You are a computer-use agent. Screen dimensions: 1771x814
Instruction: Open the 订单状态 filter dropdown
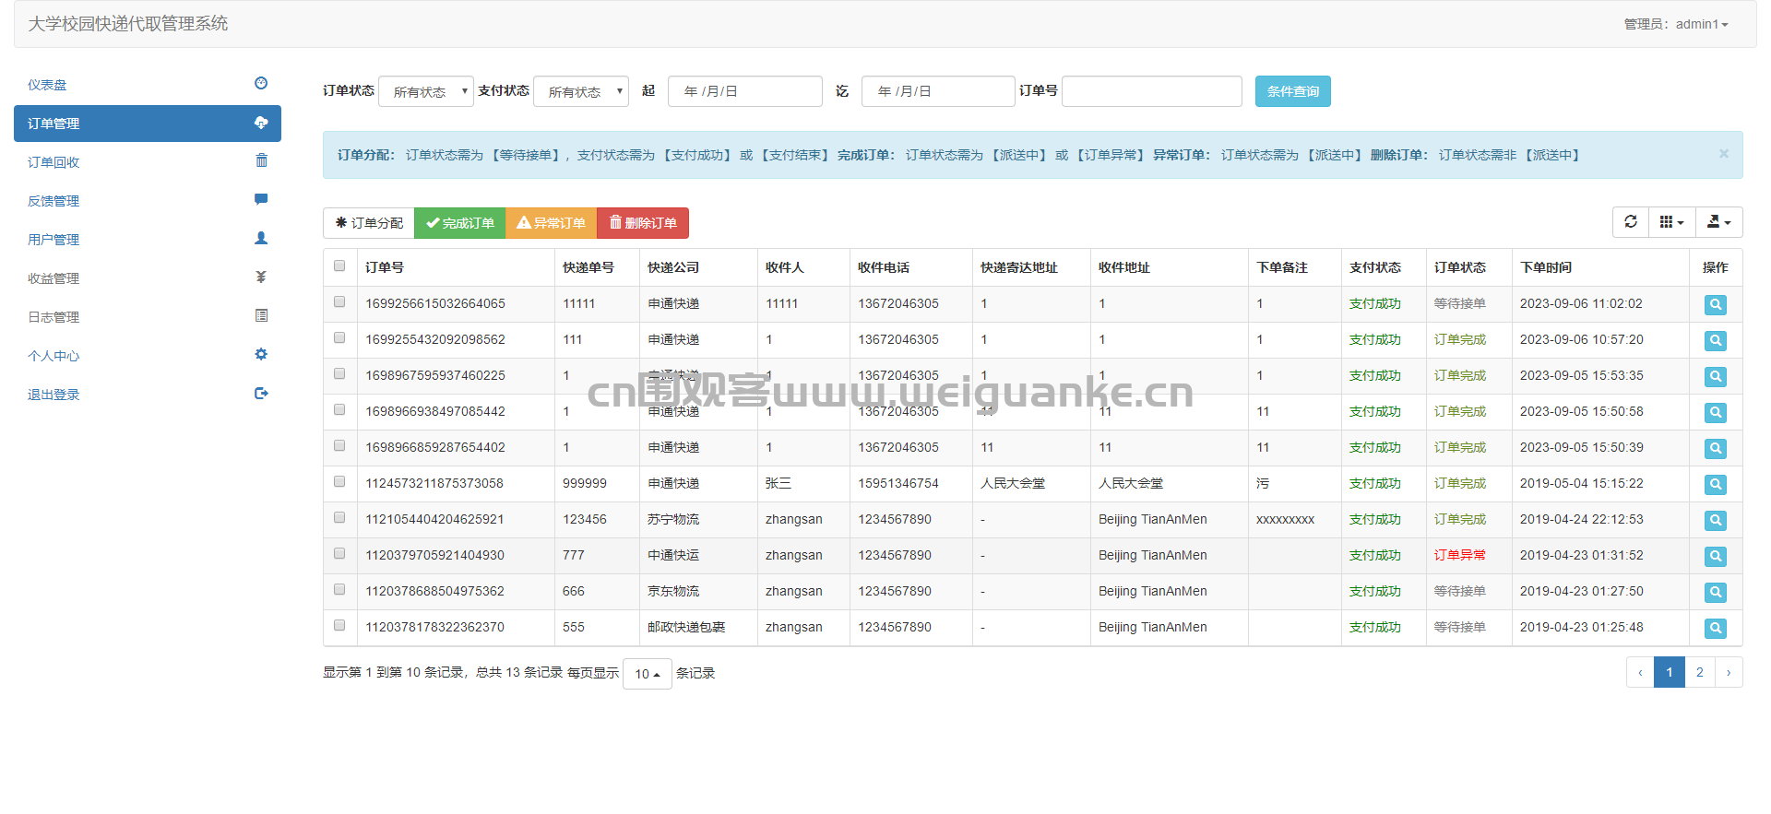pyautogui.click(x=426, y=91)
